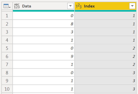Click the ABC123 data type icon
Viewport: 138px width, 94px height.
[x=17, y=6]
